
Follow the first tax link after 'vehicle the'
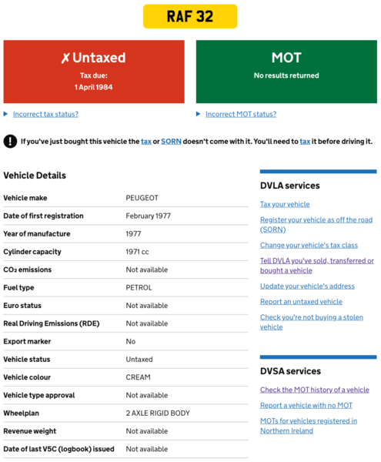pyautogui.click(x=146, y=142)
